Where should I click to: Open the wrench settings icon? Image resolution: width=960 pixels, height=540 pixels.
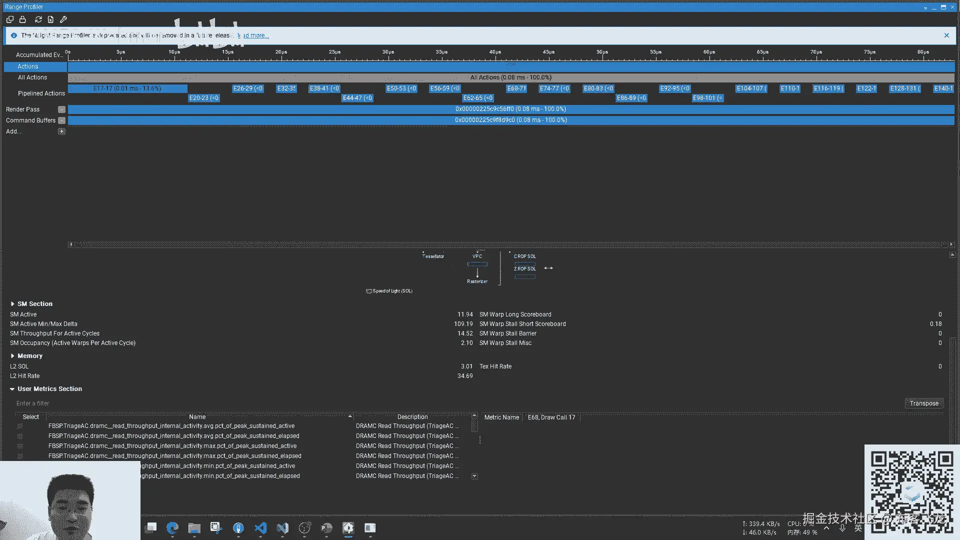pyautogui.click(x=63, y=19)
